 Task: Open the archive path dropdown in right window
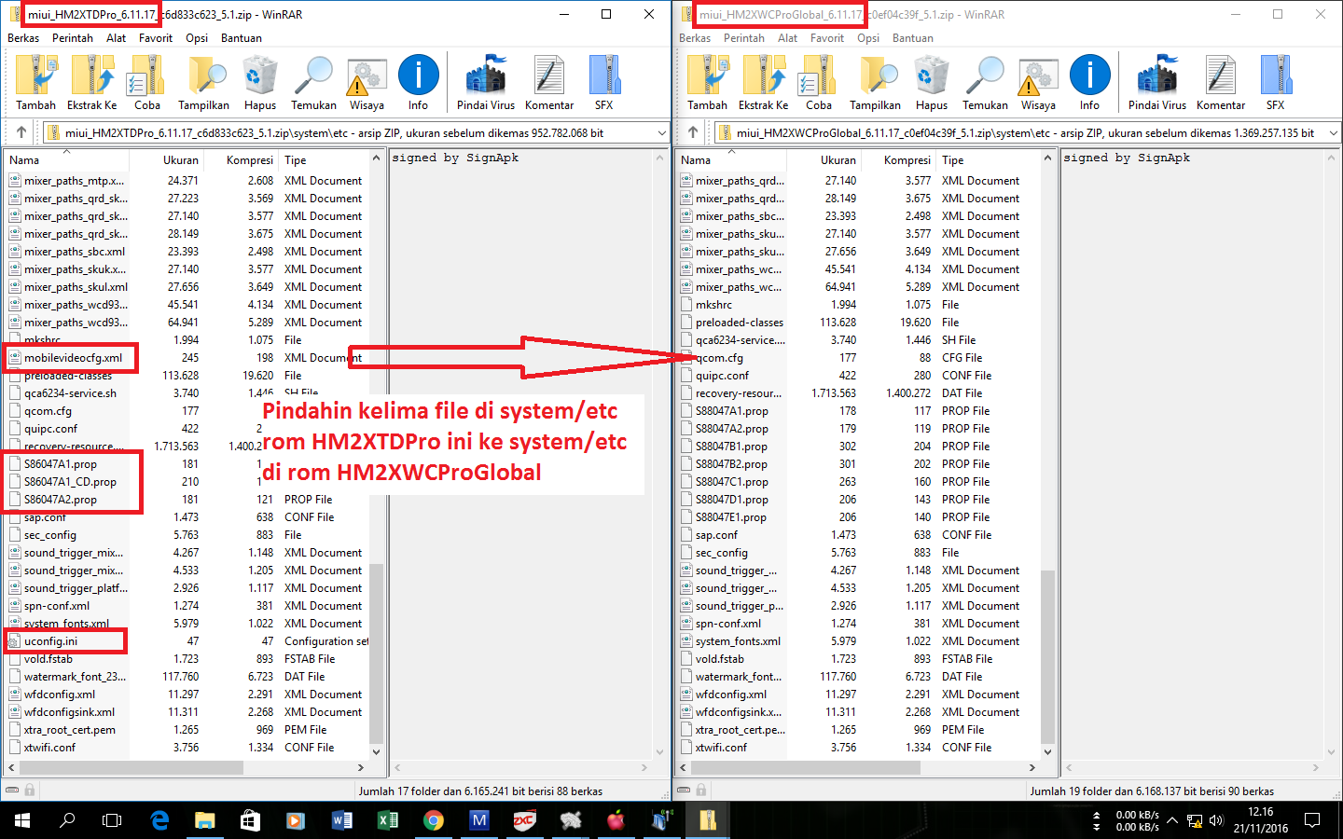1332,132
